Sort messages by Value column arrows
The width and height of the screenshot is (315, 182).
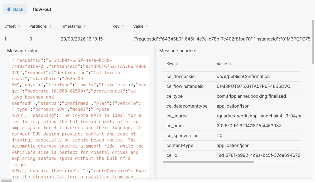tap(147, 27)
